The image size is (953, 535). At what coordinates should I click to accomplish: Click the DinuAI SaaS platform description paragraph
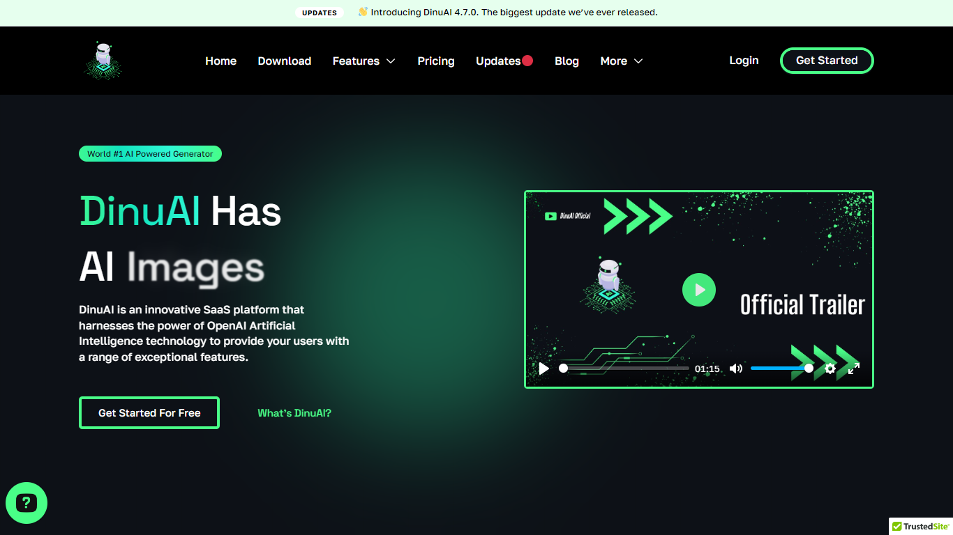(x=214, y=333)
